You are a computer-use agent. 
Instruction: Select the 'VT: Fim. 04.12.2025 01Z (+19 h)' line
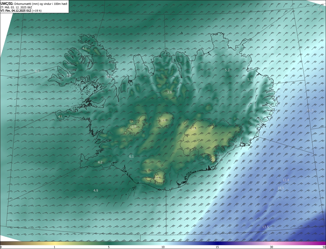[x=21, y=11]
